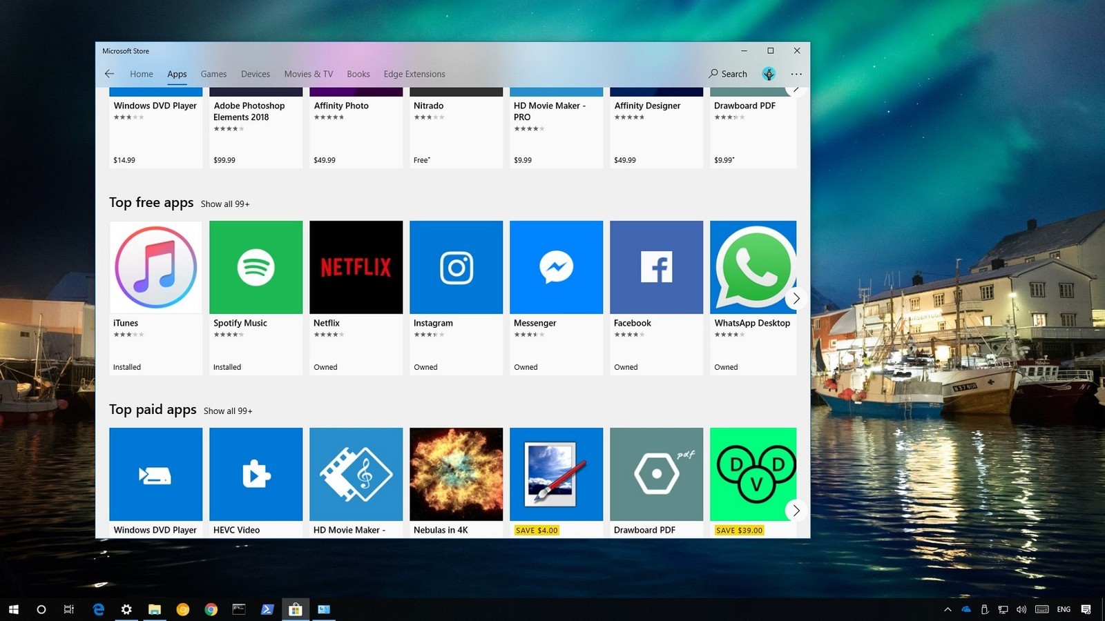The width and height of the screenshot is (1105, 621).
Task: Click the Search button
Action: pos(728,74)
